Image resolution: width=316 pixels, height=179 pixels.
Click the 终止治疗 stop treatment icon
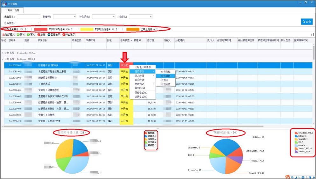pos(64,34)
